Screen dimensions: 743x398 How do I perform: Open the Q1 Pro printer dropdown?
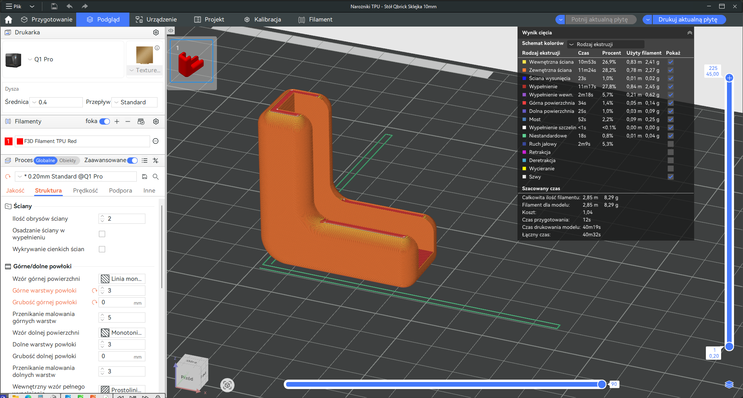tap(40, 59)
